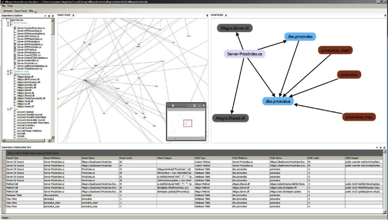Viewport: 388px width, 220px height.
Task: Click the Allegro.Server.dll node in Detail Graph
Action: [235, 28]
